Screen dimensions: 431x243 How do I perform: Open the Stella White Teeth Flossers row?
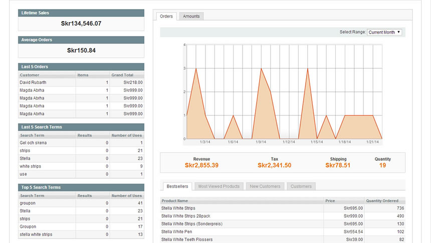[187, 240]
